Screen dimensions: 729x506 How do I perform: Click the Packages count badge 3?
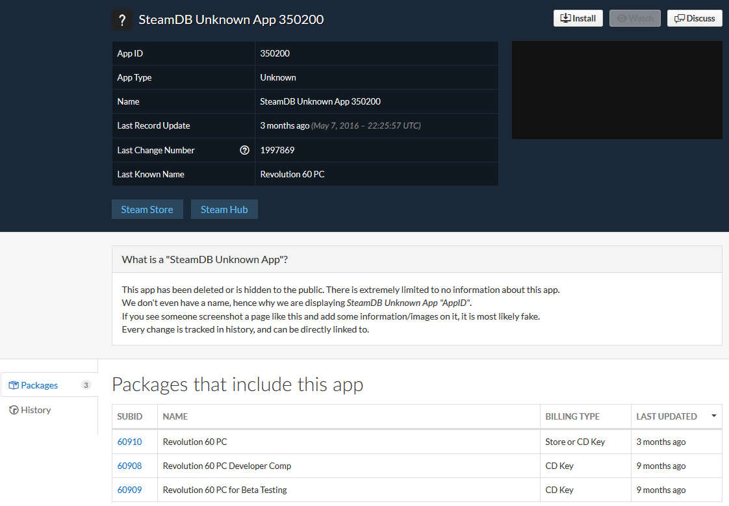(x=86, y=385)
